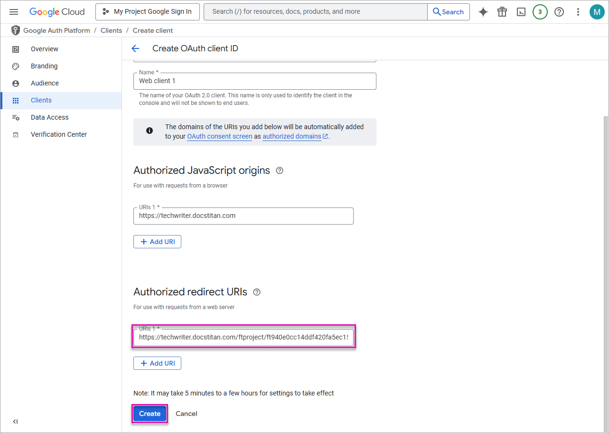The image size is (609, 433).
Task: Click the Create OAuth client ID heading
Action: point(195,48)
